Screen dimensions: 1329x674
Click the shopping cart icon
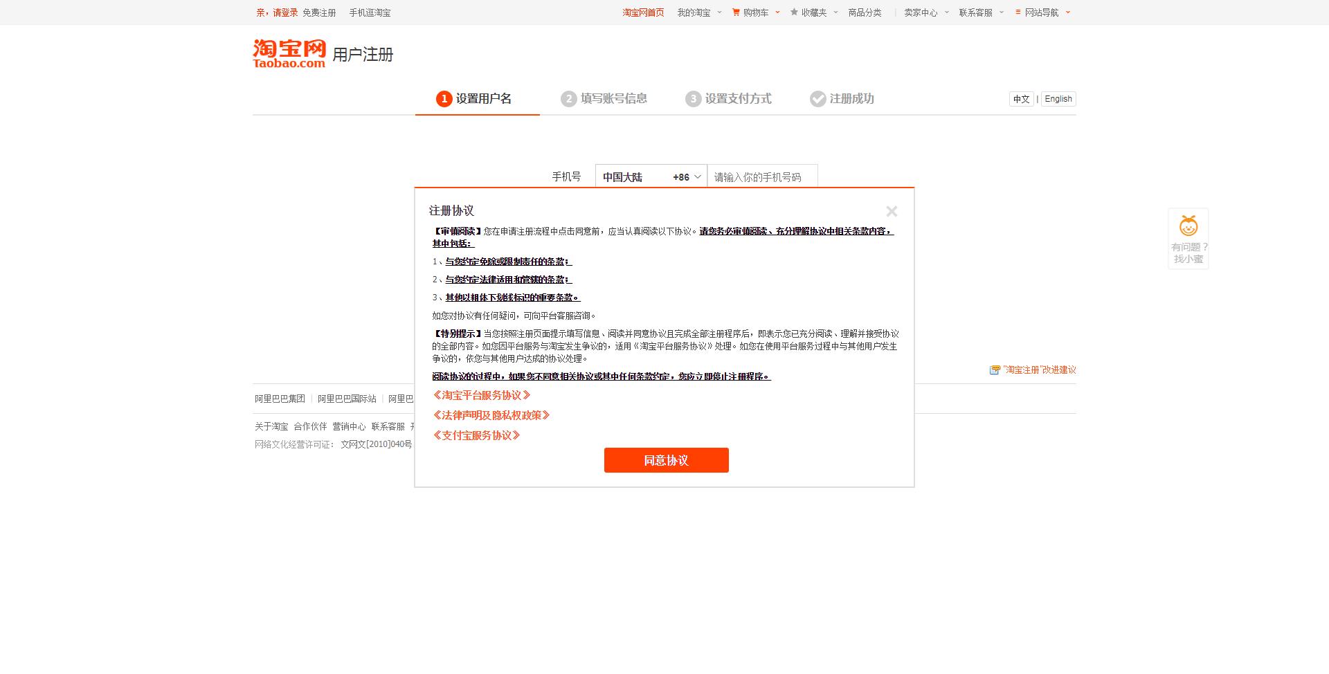734,12
